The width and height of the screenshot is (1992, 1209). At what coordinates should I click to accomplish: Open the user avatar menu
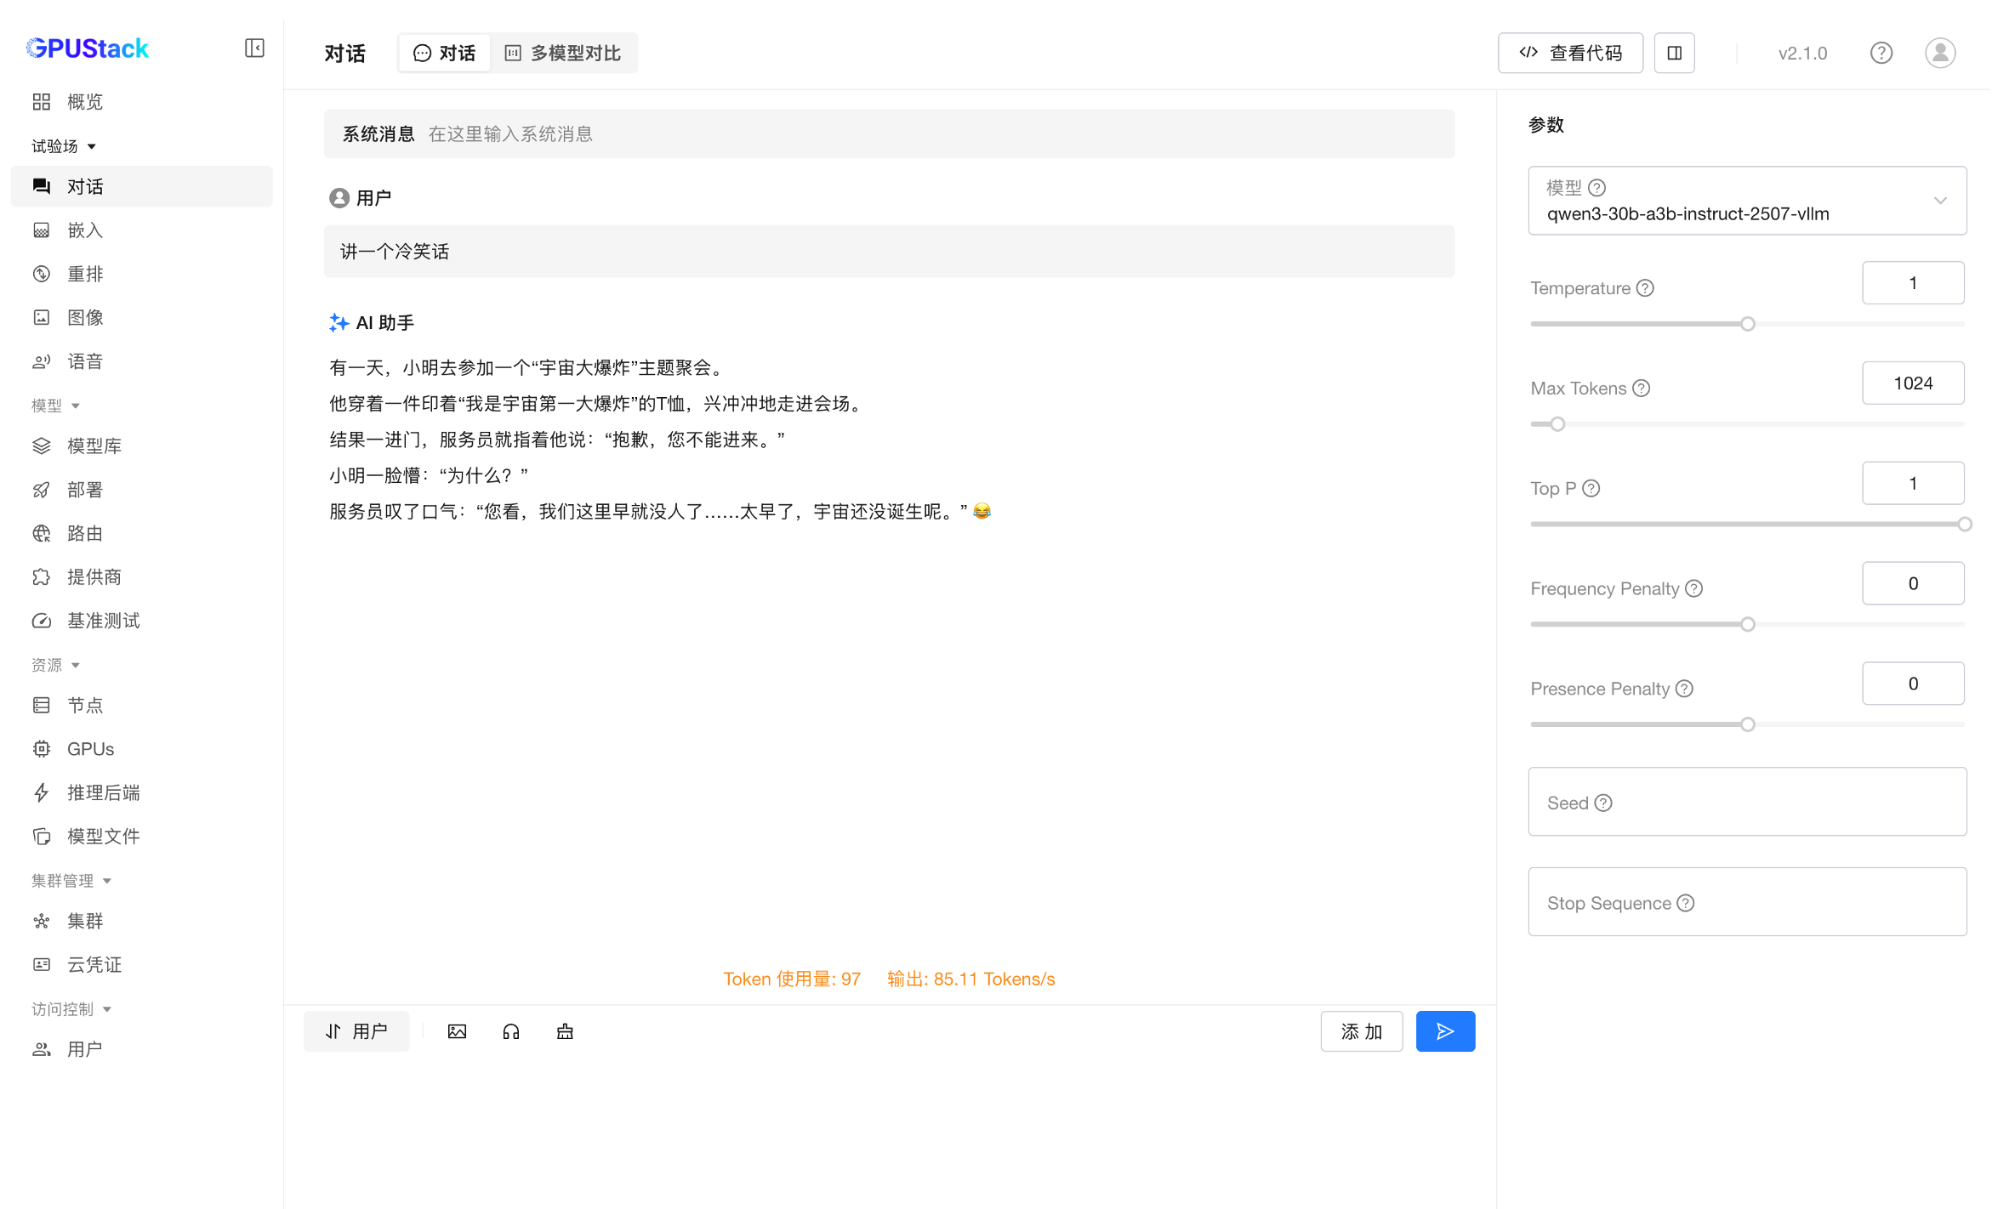pos(1939,54)
